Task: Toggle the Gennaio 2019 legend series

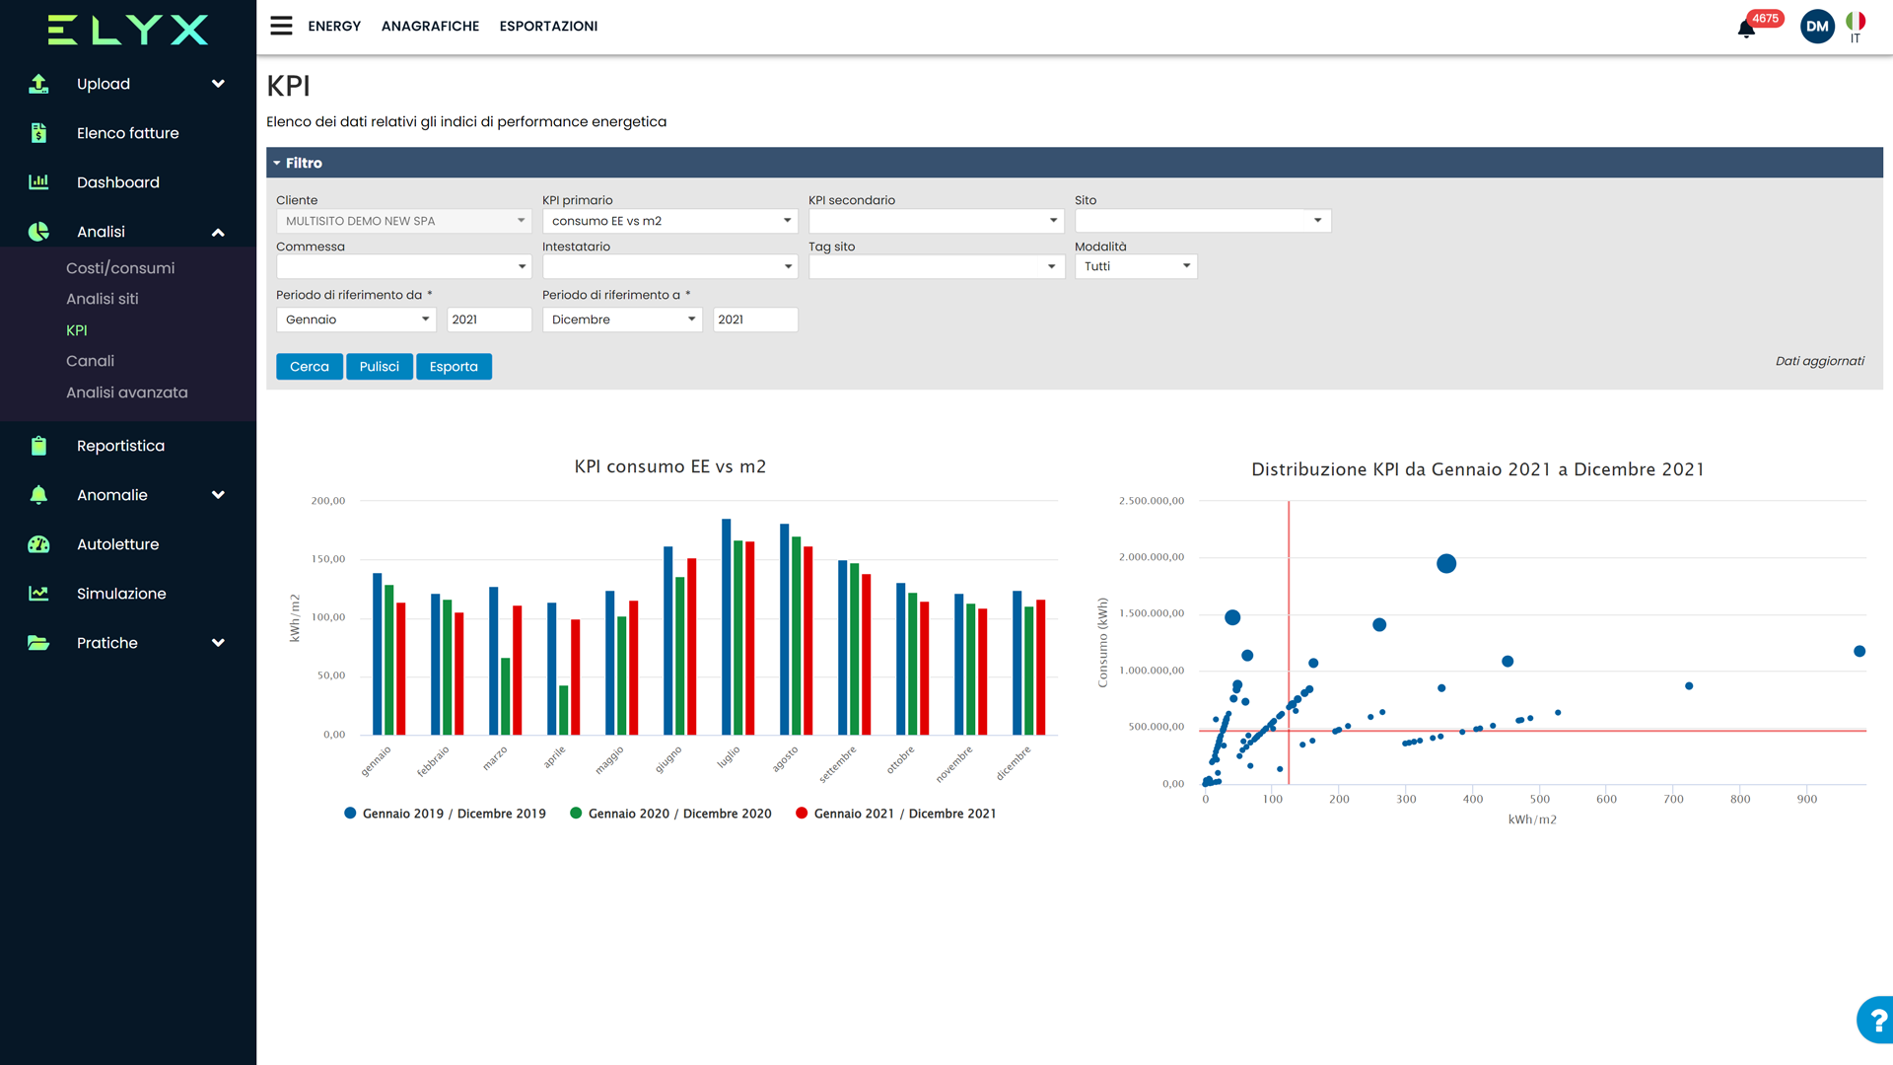Action: (445, 814)
